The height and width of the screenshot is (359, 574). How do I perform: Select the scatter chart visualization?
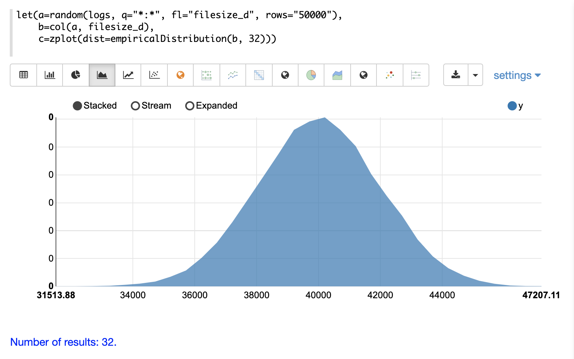click(x=154, y=75)
